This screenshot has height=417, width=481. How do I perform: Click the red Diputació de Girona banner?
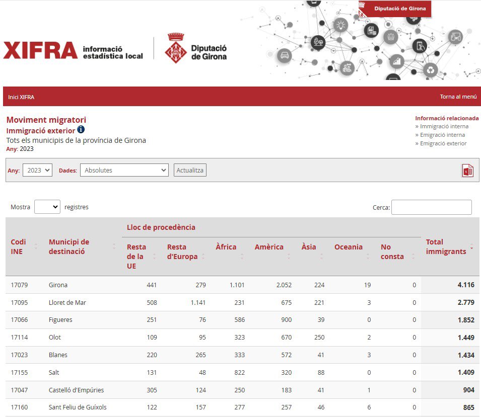pyautogui.click(x=395, y=9)
